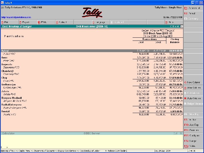Open the H: Help button
This screenshot has width=204, height=153.
click(174, 22)
